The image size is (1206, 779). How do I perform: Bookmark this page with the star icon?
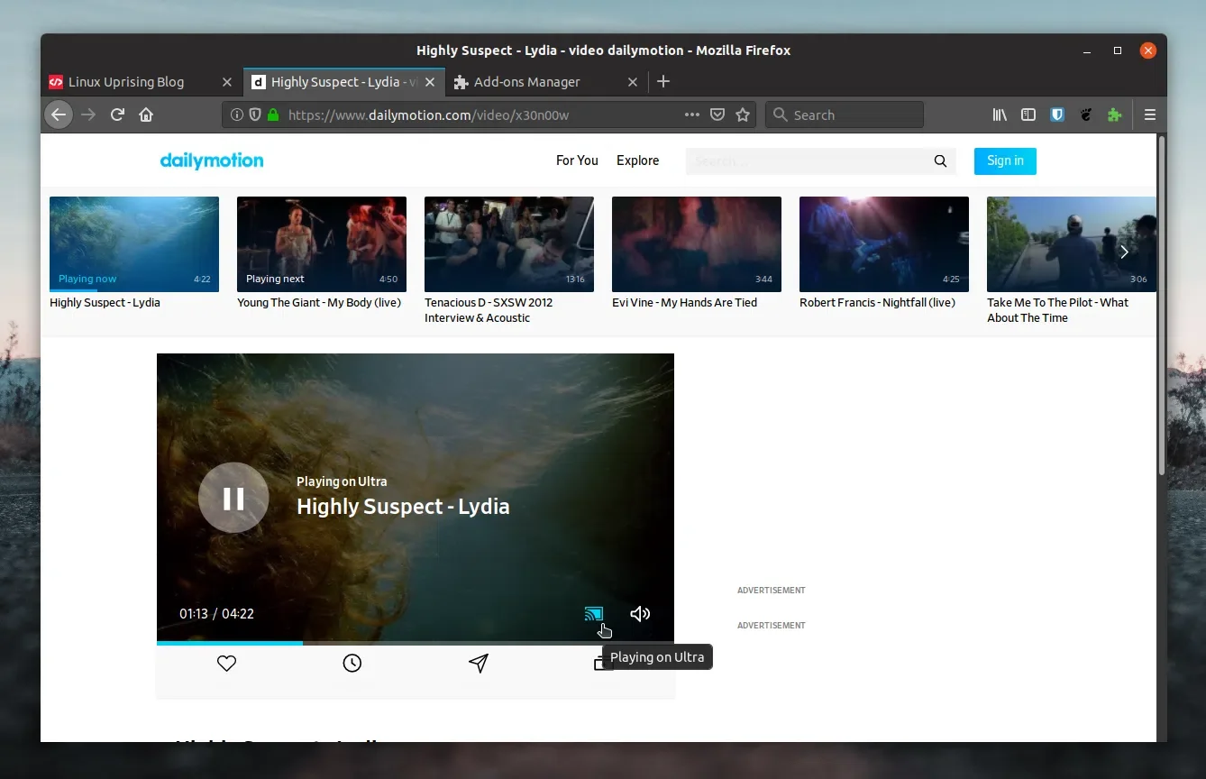743,115
